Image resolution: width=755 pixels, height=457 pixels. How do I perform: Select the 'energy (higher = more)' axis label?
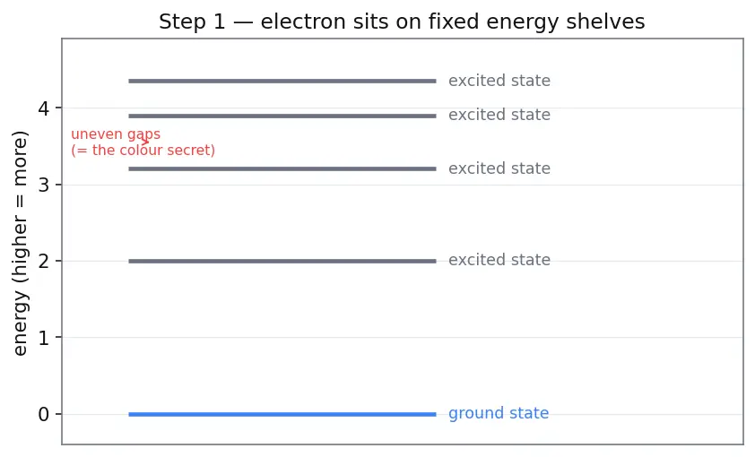(20, 244)
